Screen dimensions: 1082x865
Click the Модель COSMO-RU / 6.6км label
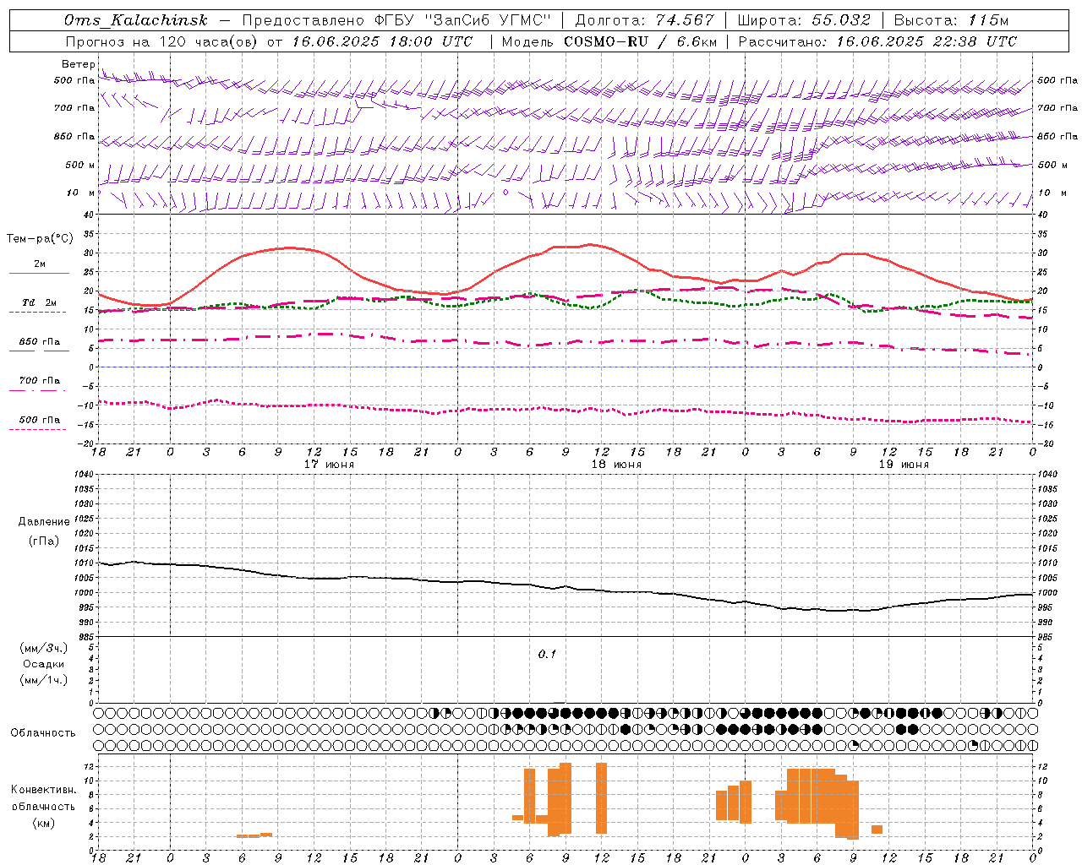pyautogui.click(x=609, y=41)
